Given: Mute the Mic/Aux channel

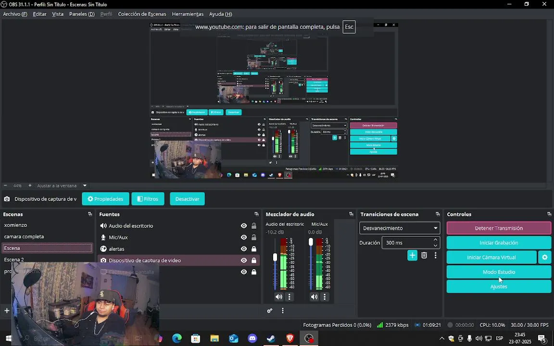Looking at the screenshot, I should coord(314,297).
